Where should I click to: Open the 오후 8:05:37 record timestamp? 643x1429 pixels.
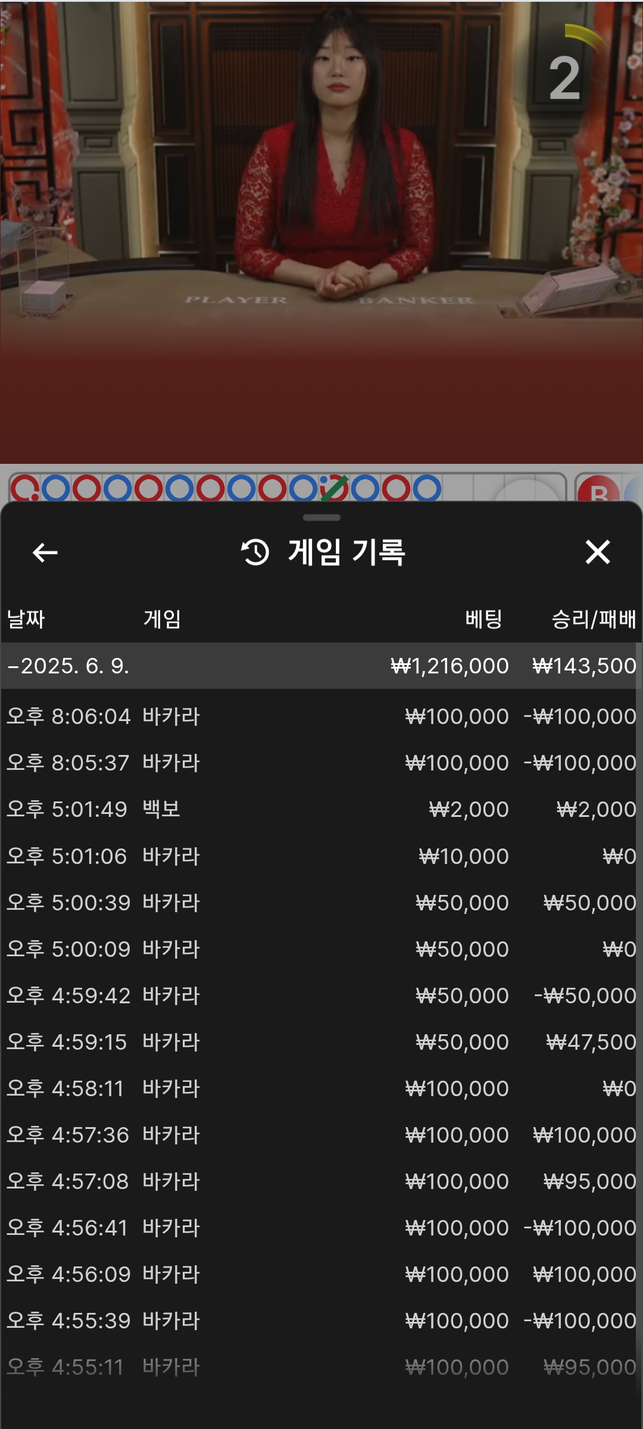coord(68,763)
